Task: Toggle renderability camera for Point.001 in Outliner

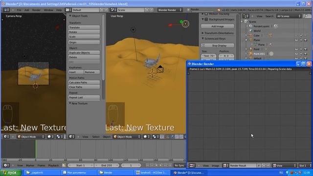Action: (x=306, y=54)
